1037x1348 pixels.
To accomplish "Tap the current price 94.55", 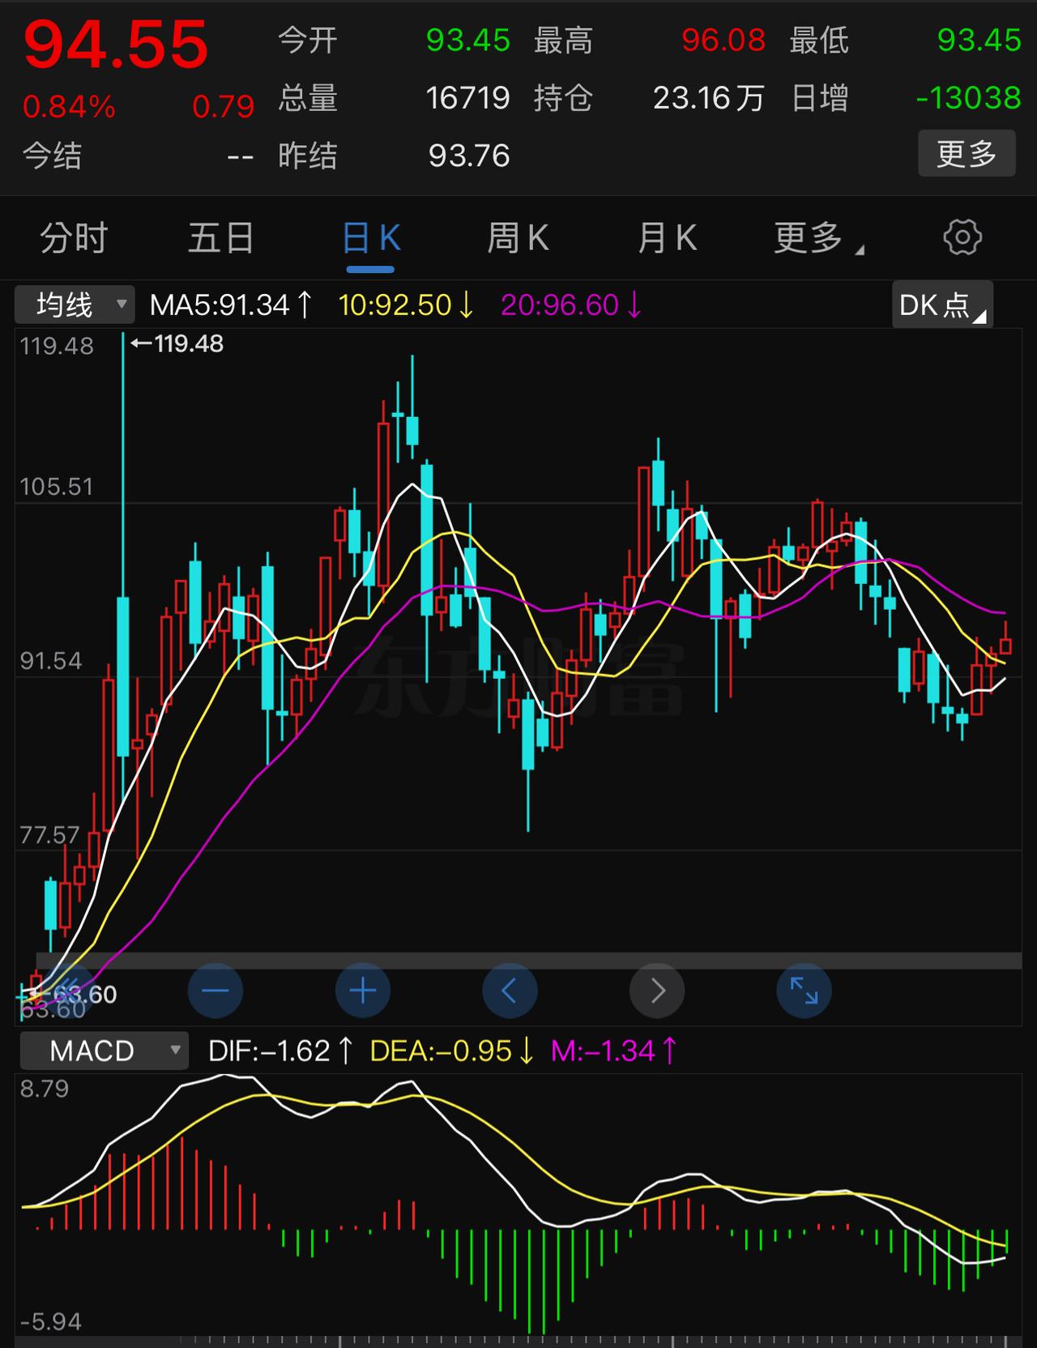I will [116, 45].
